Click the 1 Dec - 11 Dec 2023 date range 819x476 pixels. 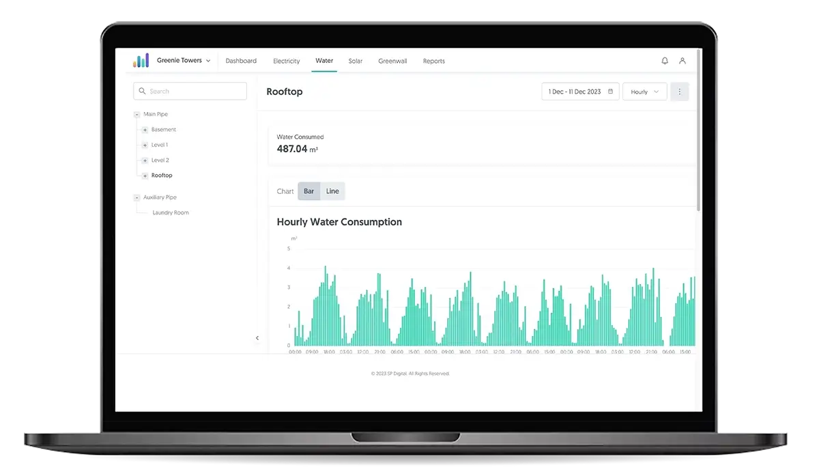tap(575, 91)
